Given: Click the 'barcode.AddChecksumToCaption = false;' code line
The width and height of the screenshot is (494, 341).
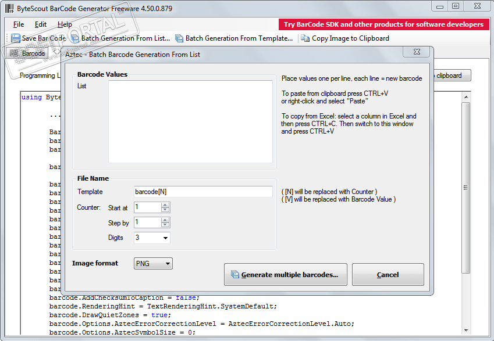Looking at the screenshot, I should [125, 297].
